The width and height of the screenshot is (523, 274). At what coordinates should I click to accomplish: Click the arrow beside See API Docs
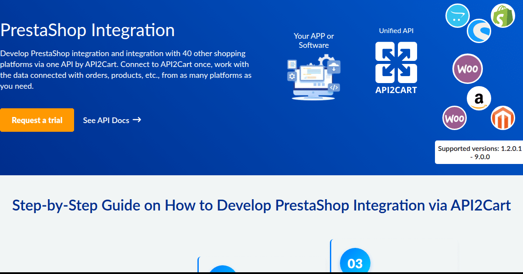pyautogui.click(x=137, y=120)
